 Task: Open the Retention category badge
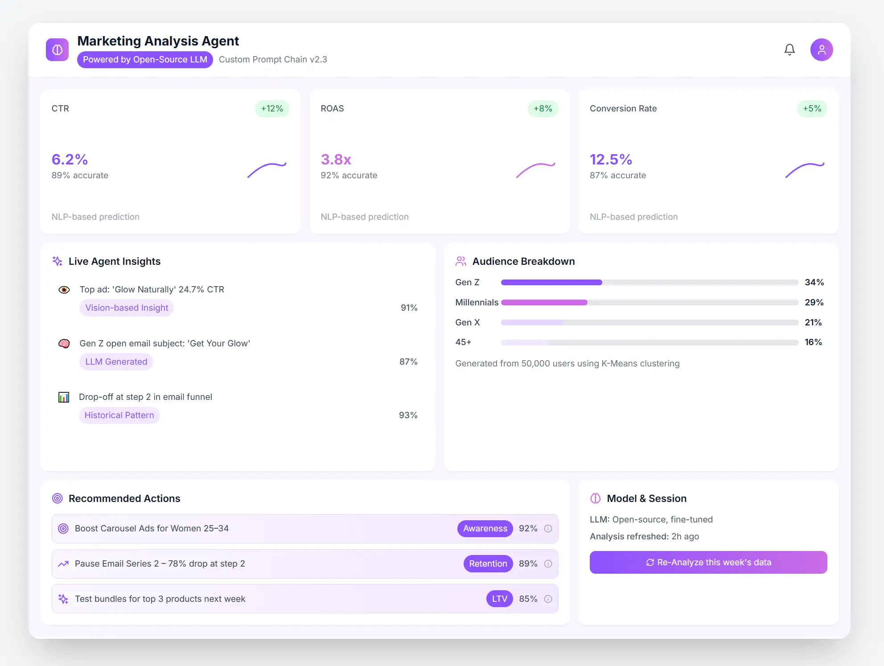click(x=488, y=563)
